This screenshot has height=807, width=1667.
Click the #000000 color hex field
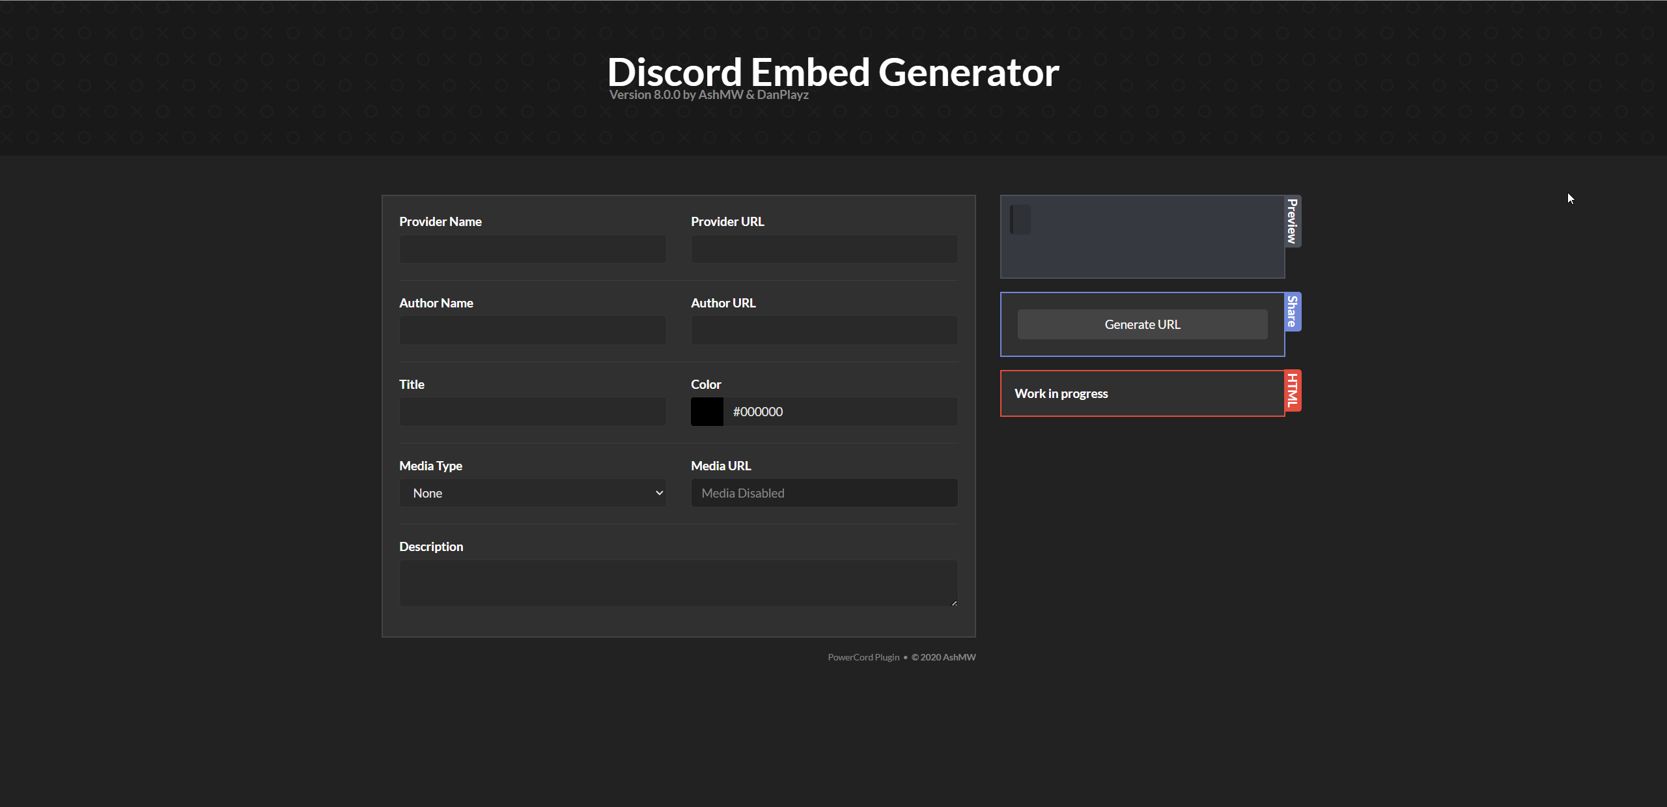point(840,412)
